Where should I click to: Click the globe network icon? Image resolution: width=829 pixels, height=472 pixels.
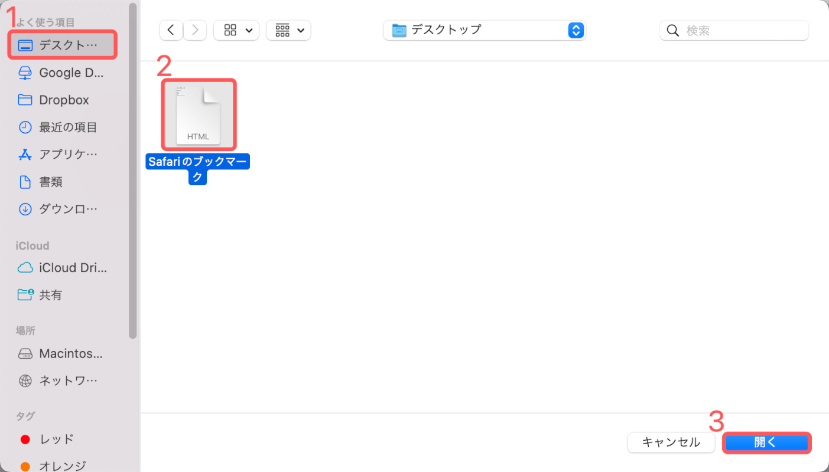(25, 381)
